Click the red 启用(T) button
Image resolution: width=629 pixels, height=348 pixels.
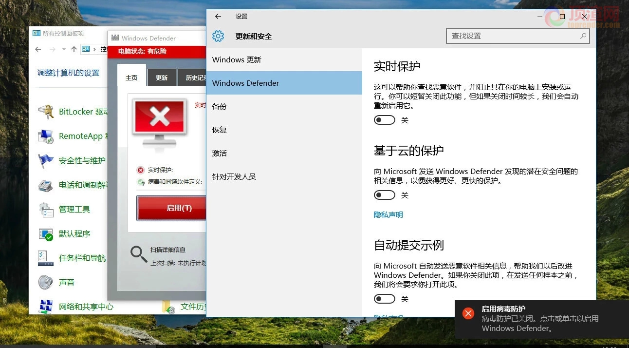point(171,208)
